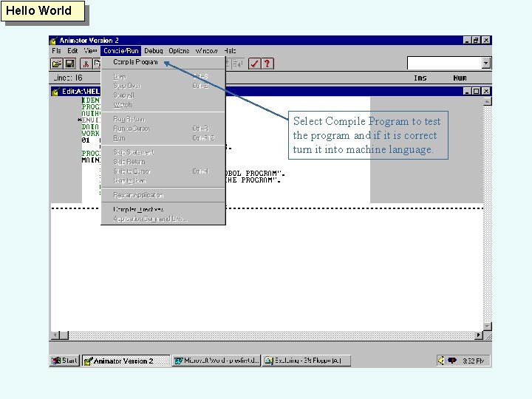
Task: Open the Help menu
Action: tap(230, 51)
